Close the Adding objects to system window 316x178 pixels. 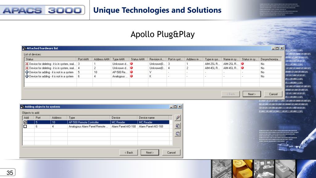coord(180,107)
